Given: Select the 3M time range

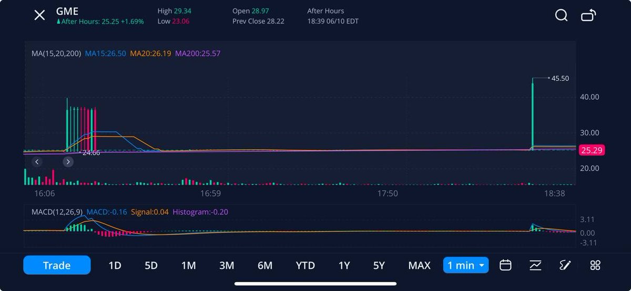Looking at the screenshot, I should coord(227,266).
